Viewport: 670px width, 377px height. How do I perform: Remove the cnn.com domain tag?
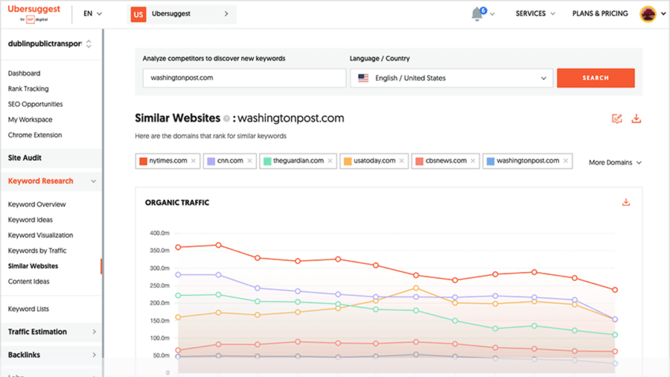coord(250,161)
